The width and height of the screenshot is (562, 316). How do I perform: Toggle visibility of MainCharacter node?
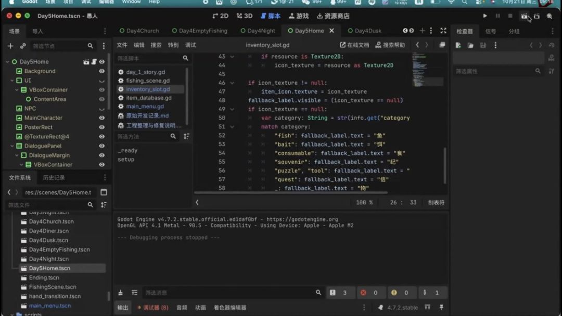[102, 118]
